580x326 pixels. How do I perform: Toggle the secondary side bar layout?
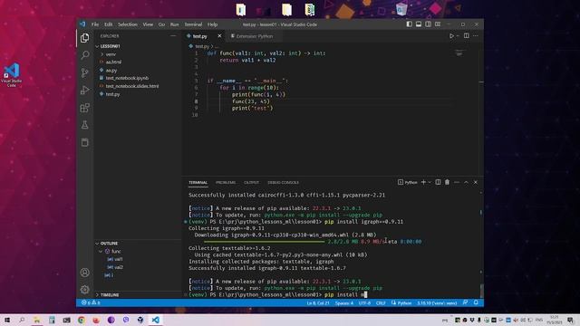[x=428, y=24]
